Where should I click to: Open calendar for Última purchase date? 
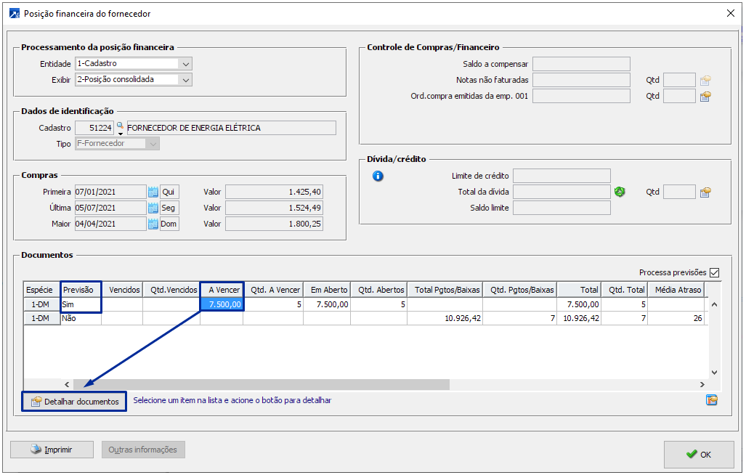click(x=153, y=208)
